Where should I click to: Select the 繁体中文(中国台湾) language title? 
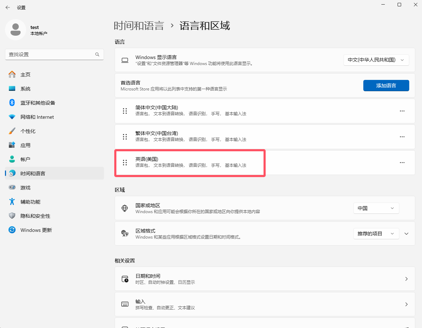pos(157,133)
